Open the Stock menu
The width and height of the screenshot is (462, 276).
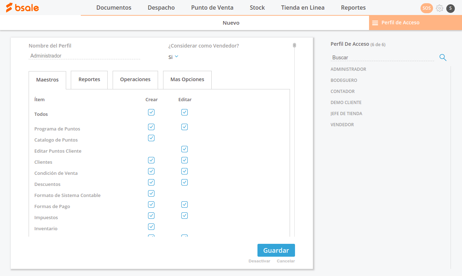click(x=257, y=8)
